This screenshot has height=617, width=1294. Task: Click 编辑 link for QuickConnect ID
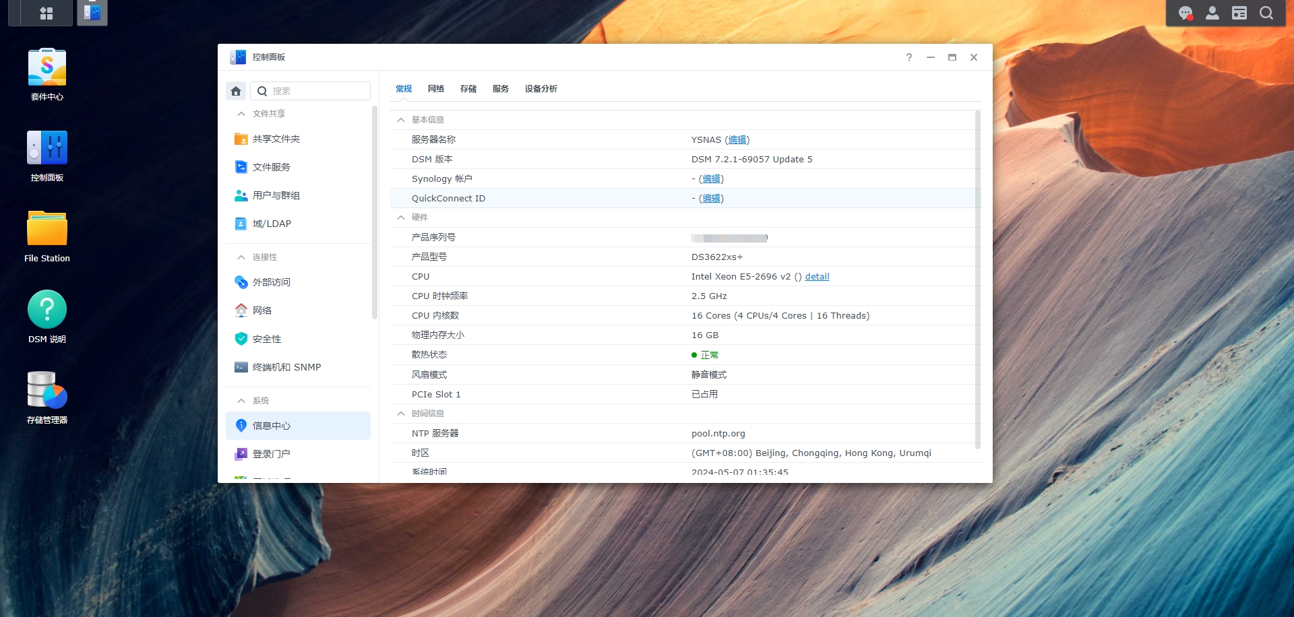(711, 199)
